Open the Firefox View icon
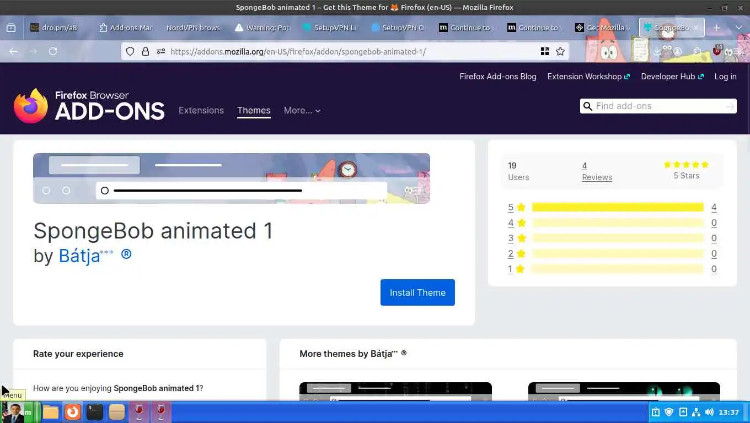This screenshot has width=750, height=423. pos(11,28)
